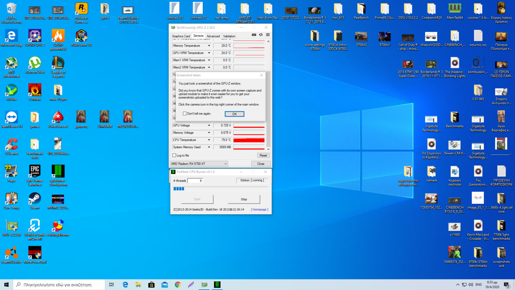Open the AMD Radeon RX 5700 XT selector
The width and height of the screenshot is (515, 290).
pyautogui.click(x=199, y=164)
